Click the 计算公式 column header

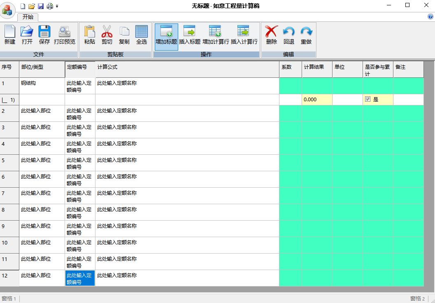coord(187,69)
